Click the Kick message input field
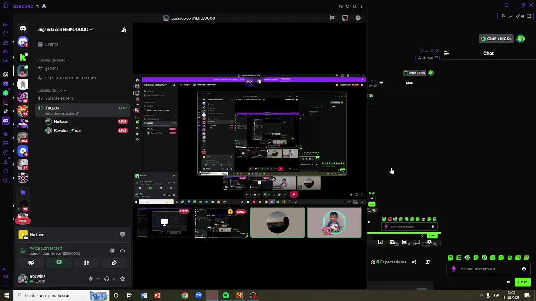Viewport: 536px width, 301px height. [x=489, y=269]
